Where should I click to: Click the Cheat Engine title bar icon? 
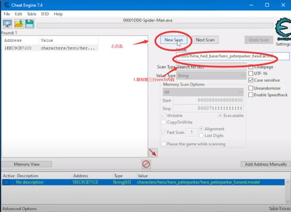point(7,5)
